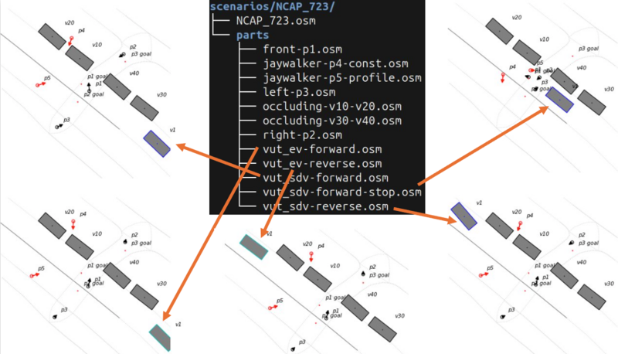Select vut_ev-reverse.osm file name
The image size is (618, 354).
click(322, 164)
